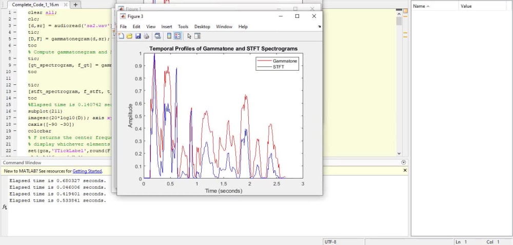Insert a colorbar using the toolbar icon
Screen dimensions: 513x245
point(169,36)
